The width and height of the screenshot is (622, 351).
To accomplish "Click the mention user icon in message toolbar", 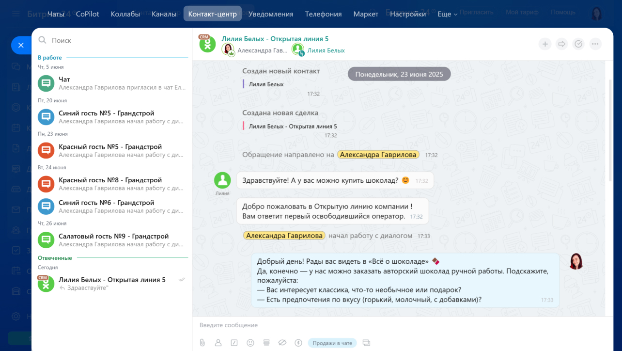I will pos(218,343).
